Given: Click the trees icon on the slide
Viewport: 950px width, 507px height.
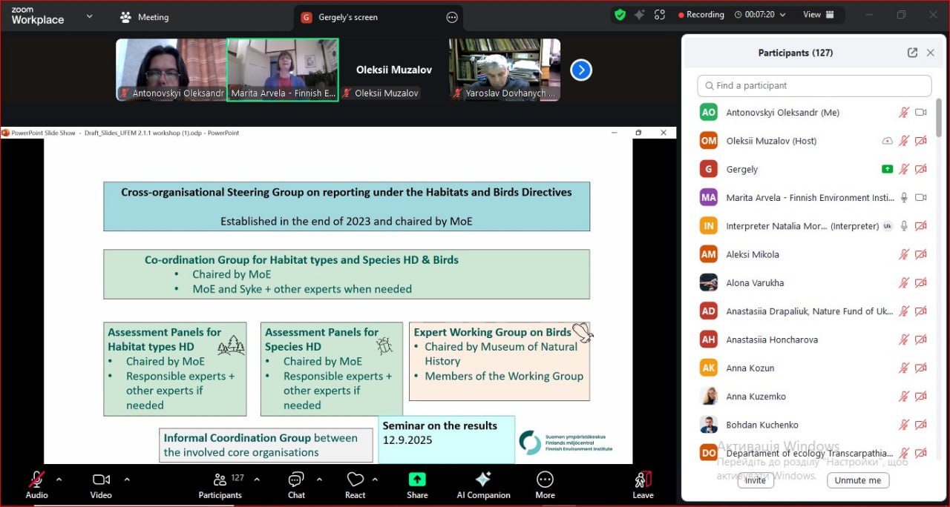Looking at the screenshot, I should [231, 345].
